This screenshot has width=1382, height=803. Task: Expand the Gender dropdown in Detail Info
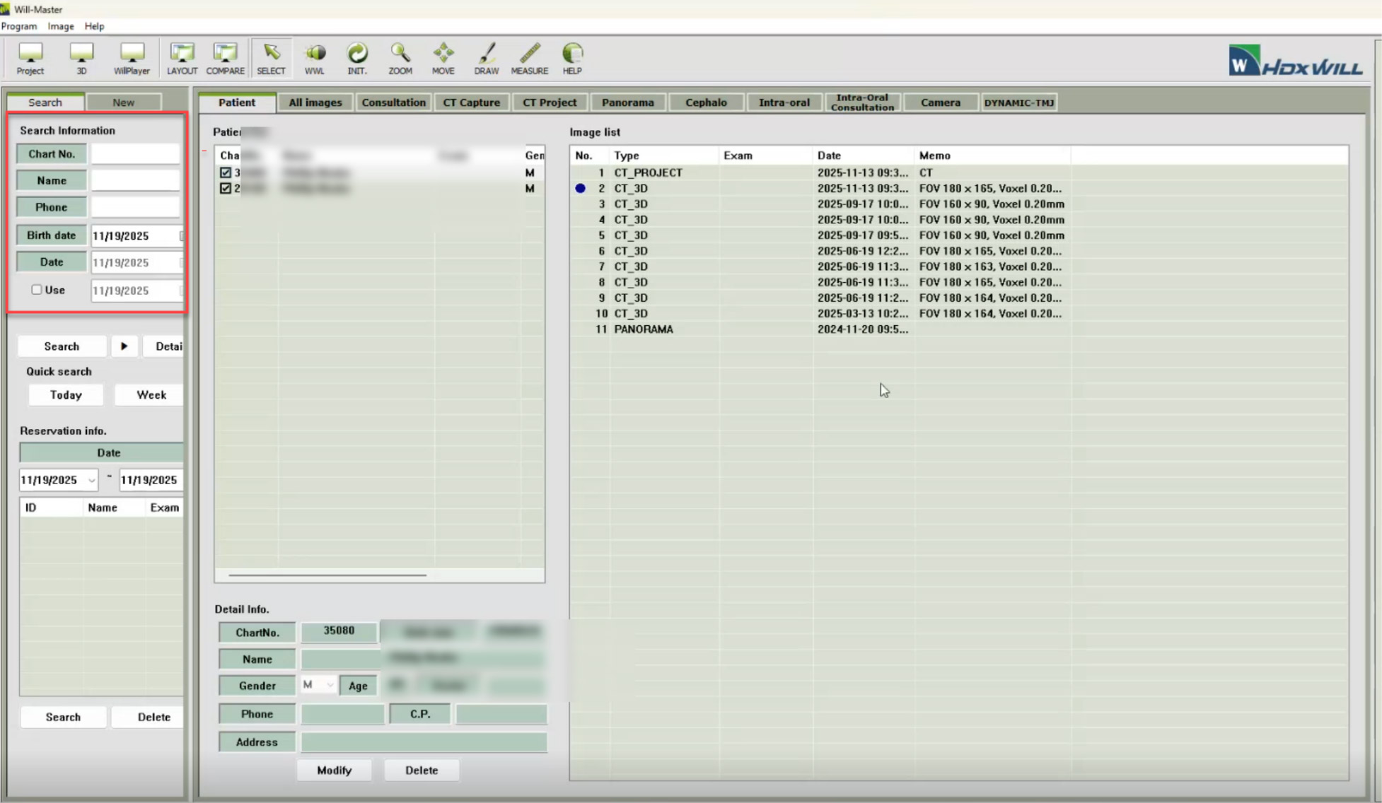pyautogui.click(x=329, y=685)
